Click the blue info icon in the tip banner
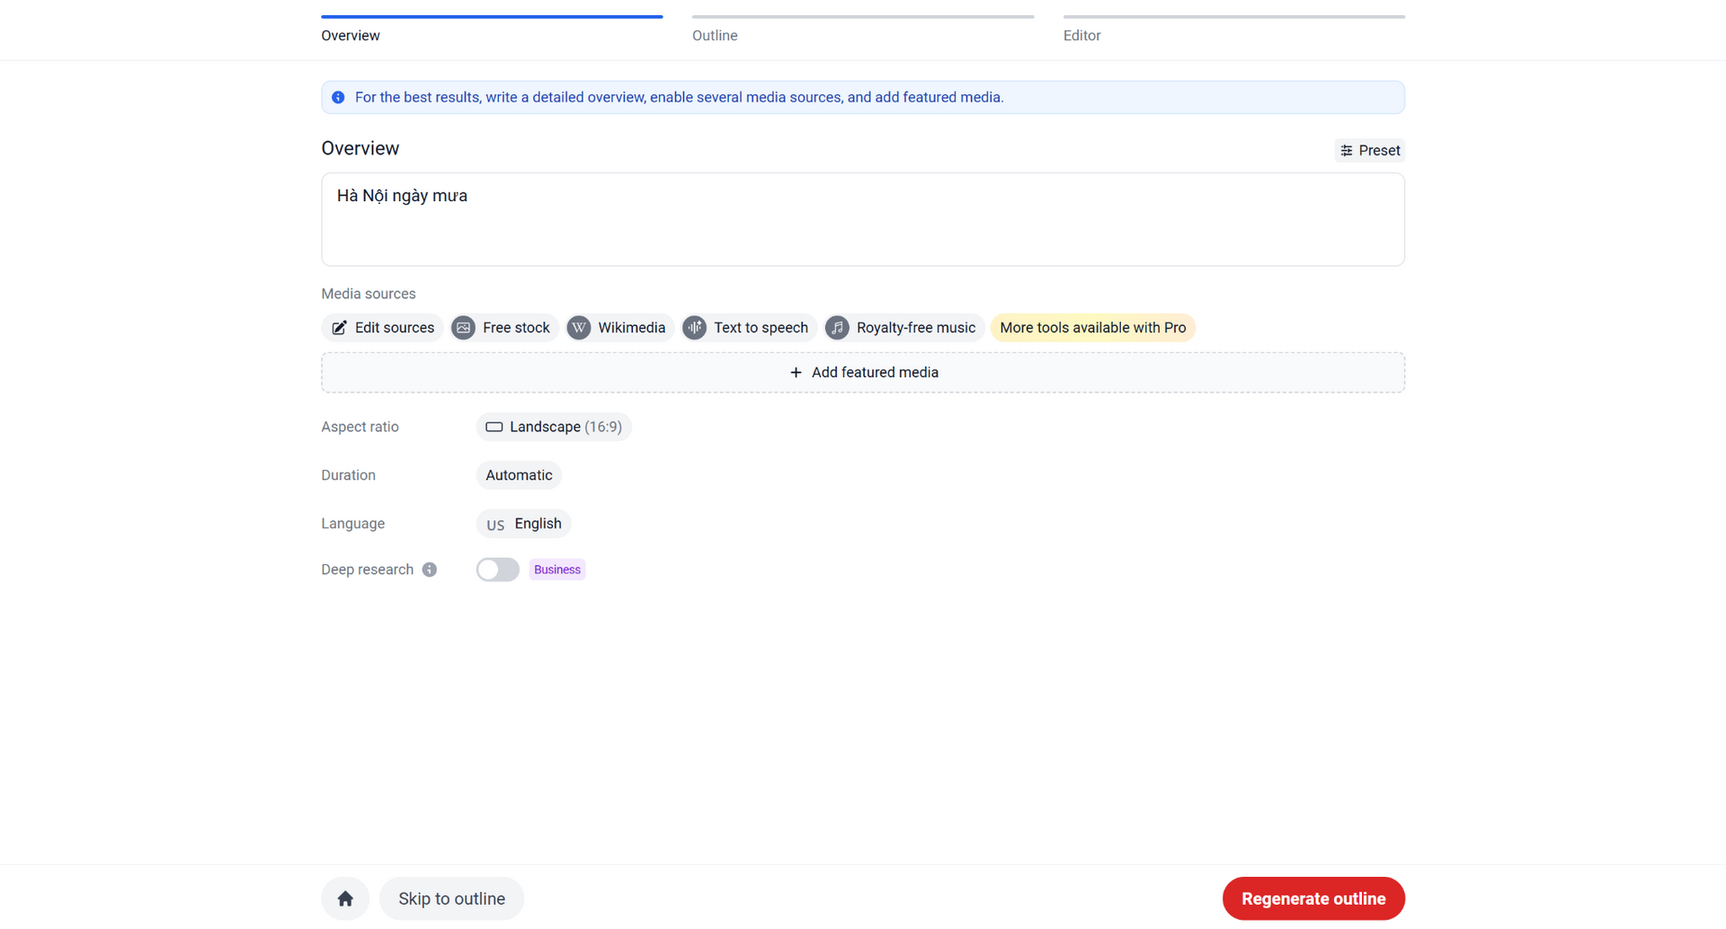 (x=338, y=97)
